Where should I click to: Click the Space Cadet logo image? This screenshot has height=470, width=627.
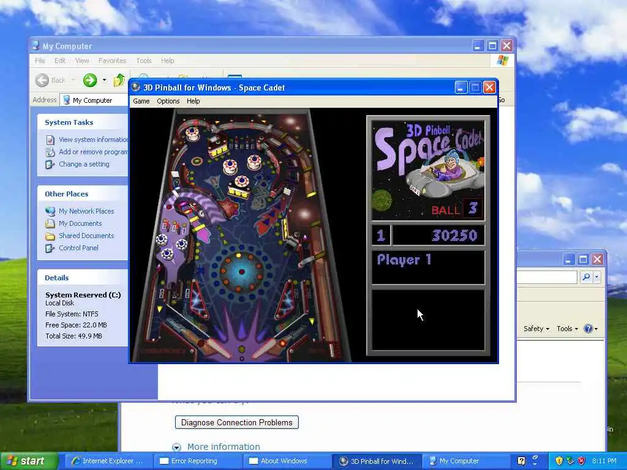[428, 171]
